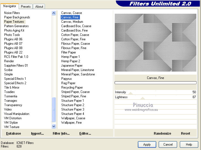Choose Recycling Paper filter
Viewport: 201px width, 150px height.
[x=72, y=87]
